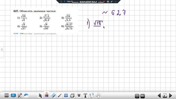The width and height of the screenshot is (176, 99).
Task: Select the fill bucket tool
Action: click(79, 96)
